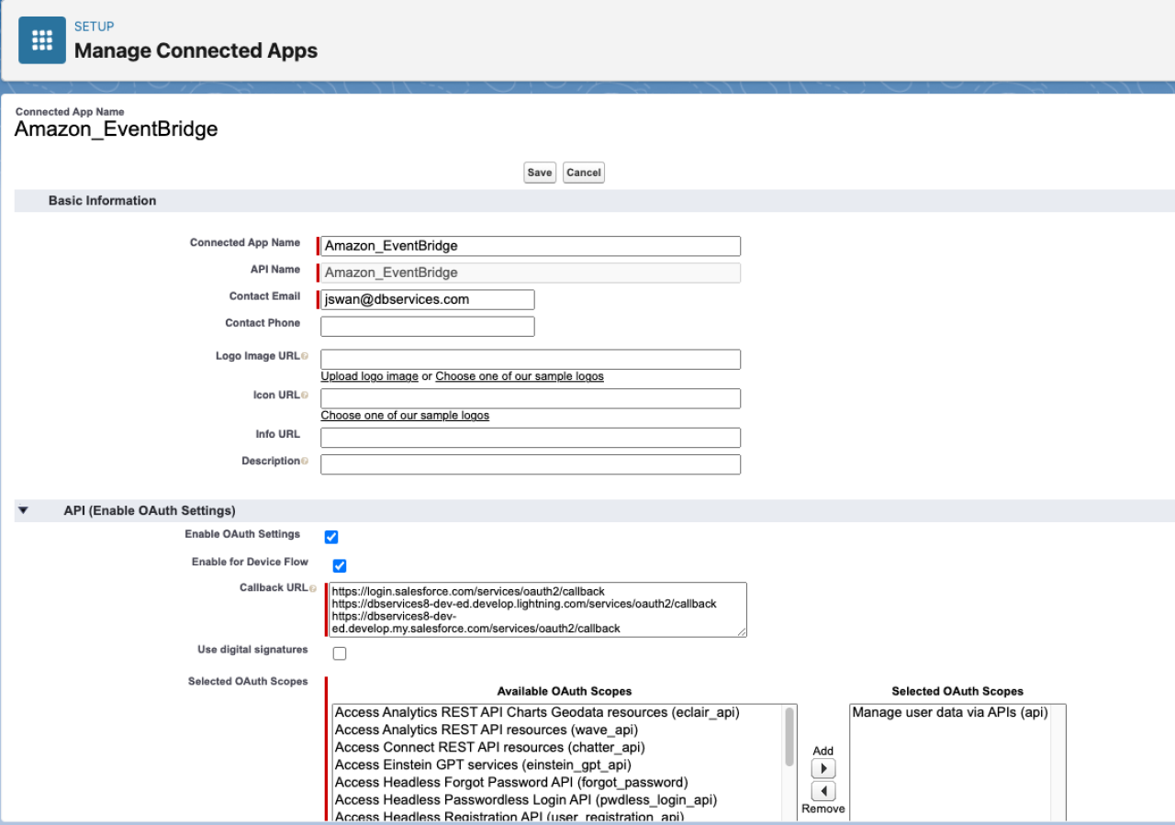Uncheck Enable OAuth Settings checkbox
Viewport: 1175px width, 825px height.
pyautogui.click(x=331, y=537)
